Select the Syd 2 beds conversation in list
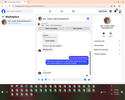 click(17, 22)
